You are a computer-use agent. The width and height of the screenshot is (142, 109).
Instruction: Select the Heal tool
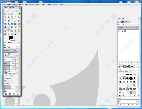coord(19,31)
